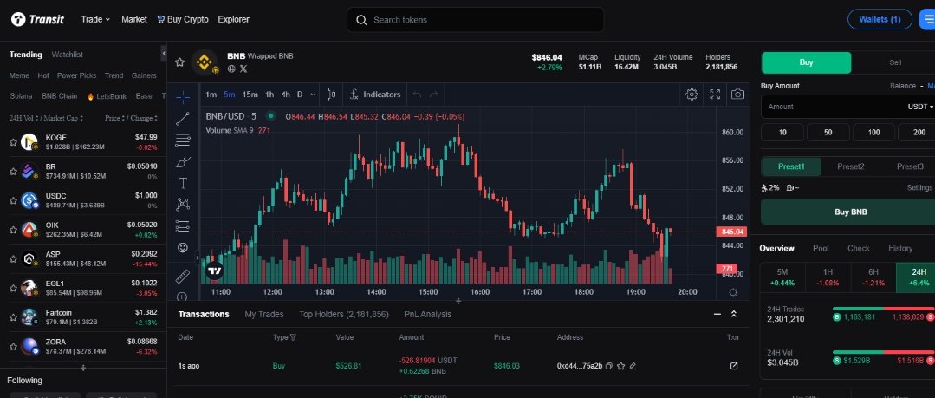Select the Pool tab

[821, 248]
